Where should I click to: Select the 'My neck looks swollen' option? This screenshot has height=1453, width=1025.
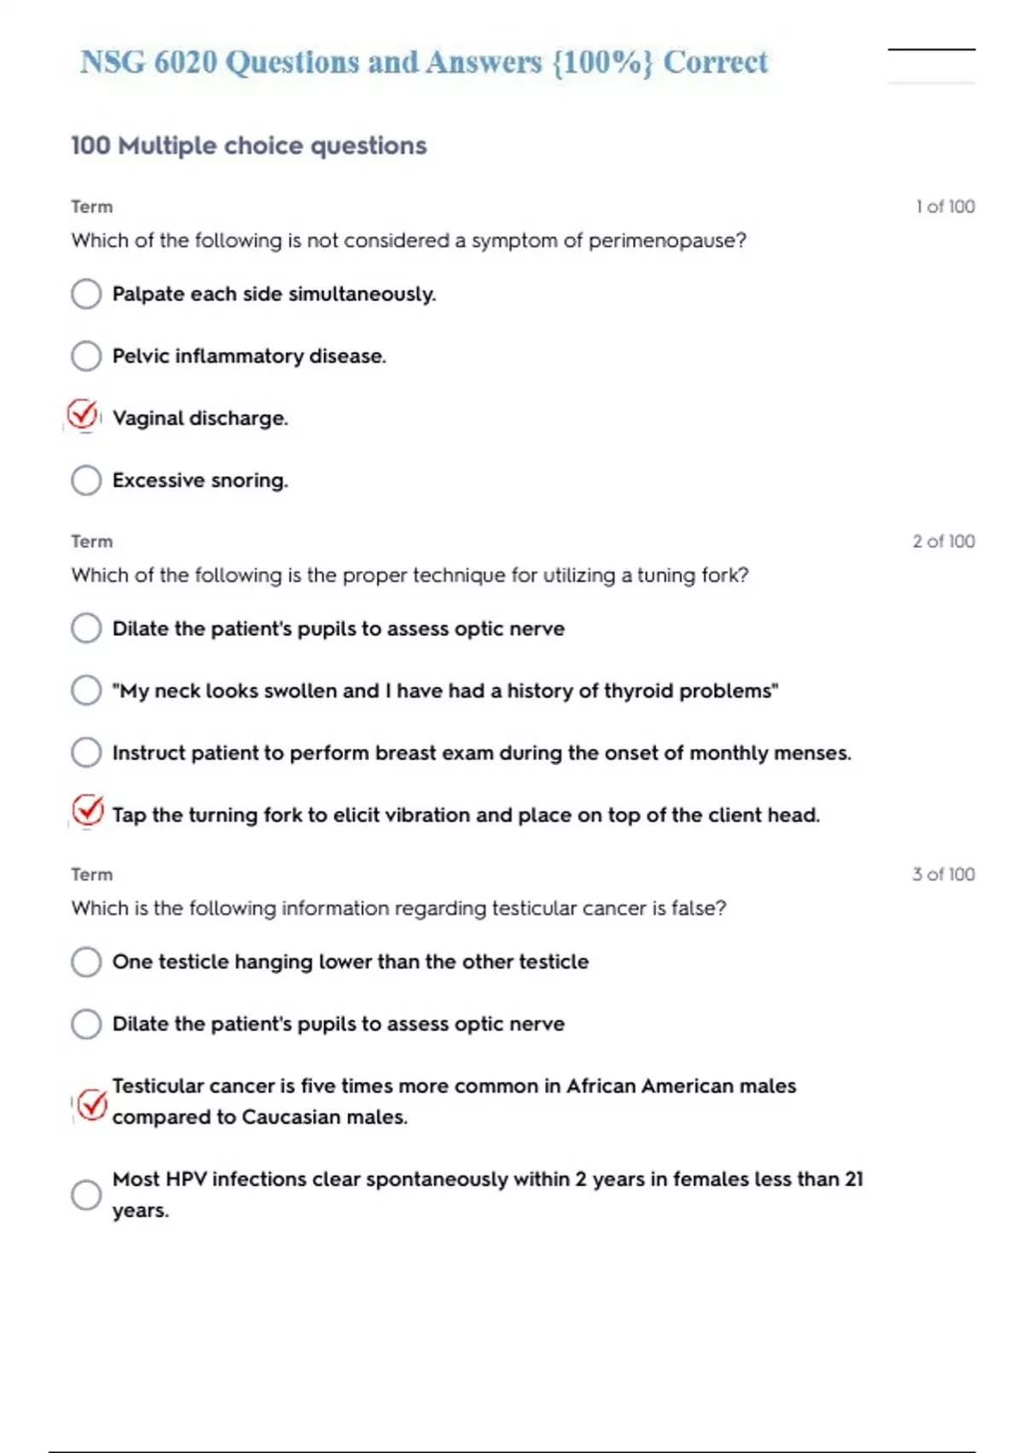pyautogui.click(x=86, y=691)
